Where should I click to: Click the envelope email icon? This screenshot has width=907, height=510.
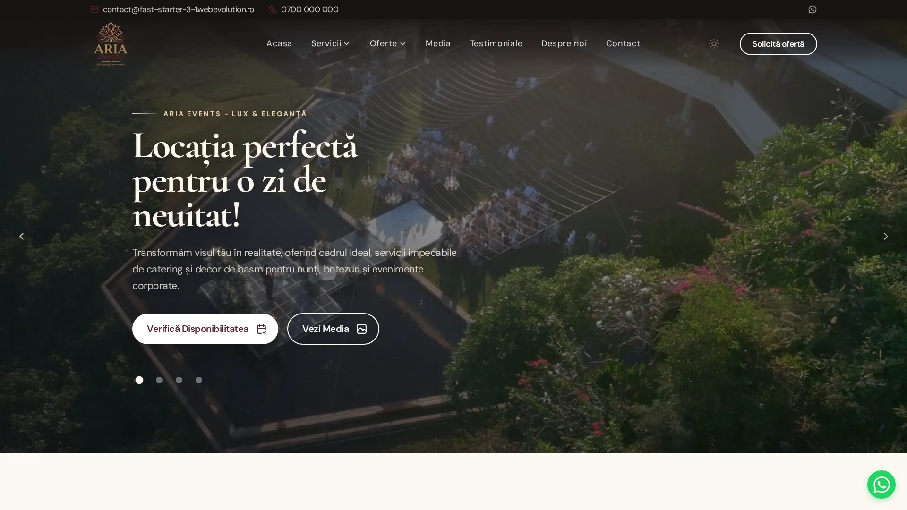tap(94, 9)
